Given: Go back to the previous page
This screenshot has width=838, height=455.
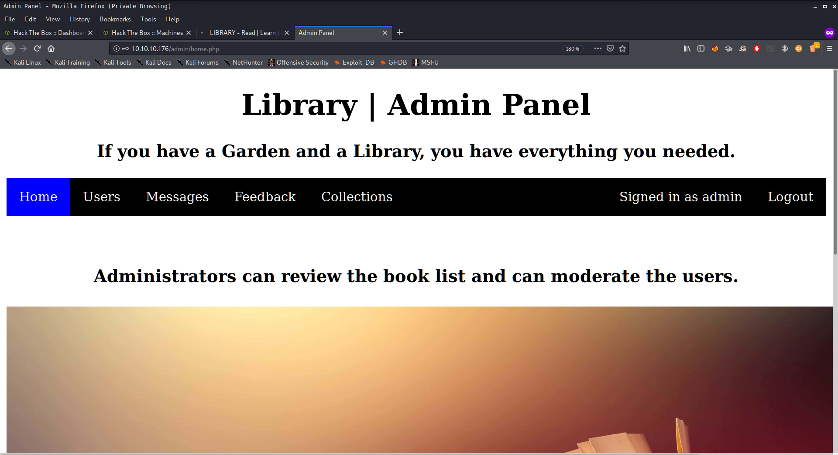Looking at the screenshot, I should (x=9, y=48).
